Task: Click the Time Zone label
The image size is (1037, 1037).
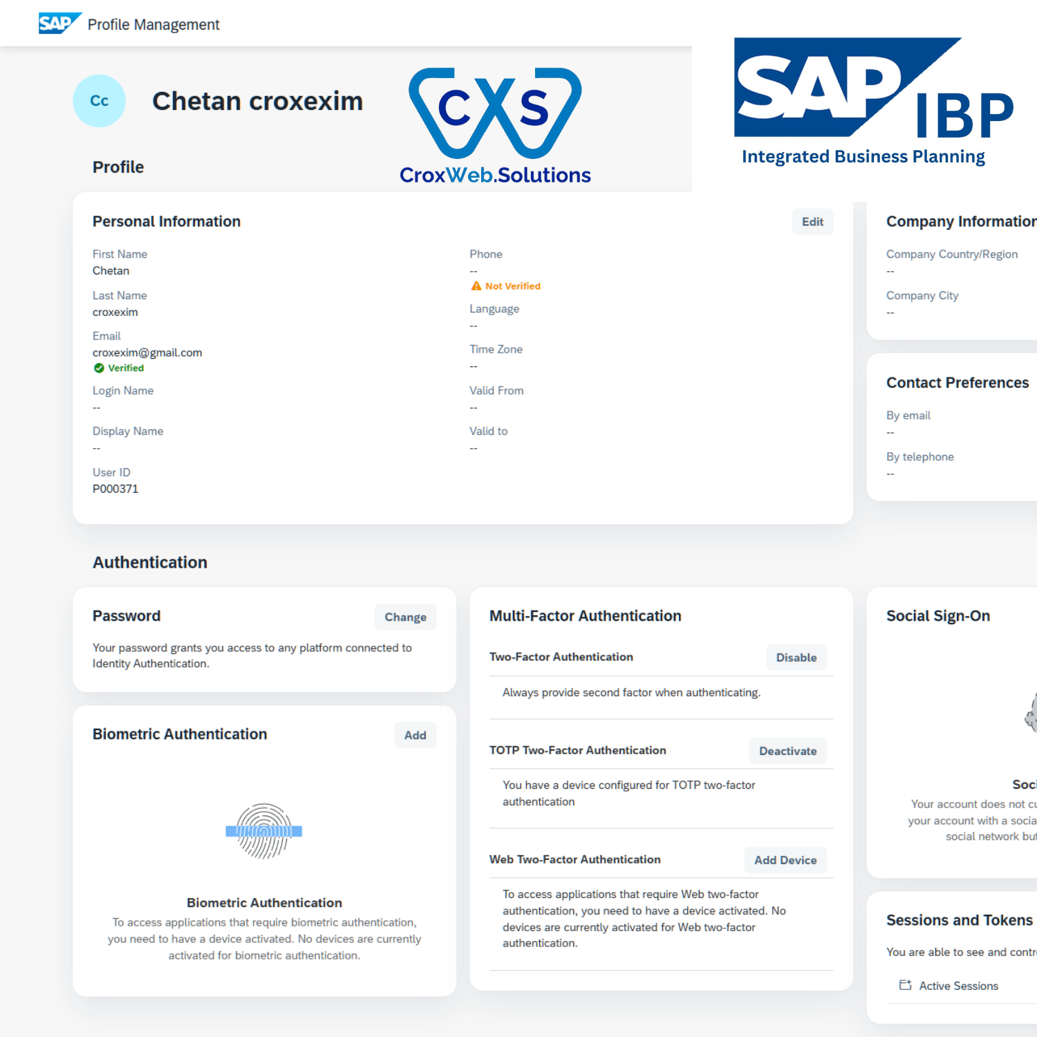Action: point(496,350)
